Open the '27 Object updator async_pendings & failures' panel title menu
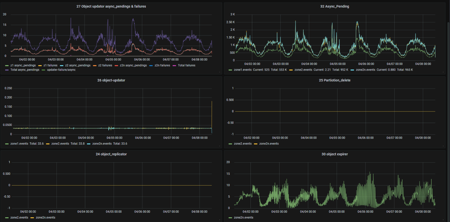The width and height of the screenshot is (450, 222). [111, 6]
